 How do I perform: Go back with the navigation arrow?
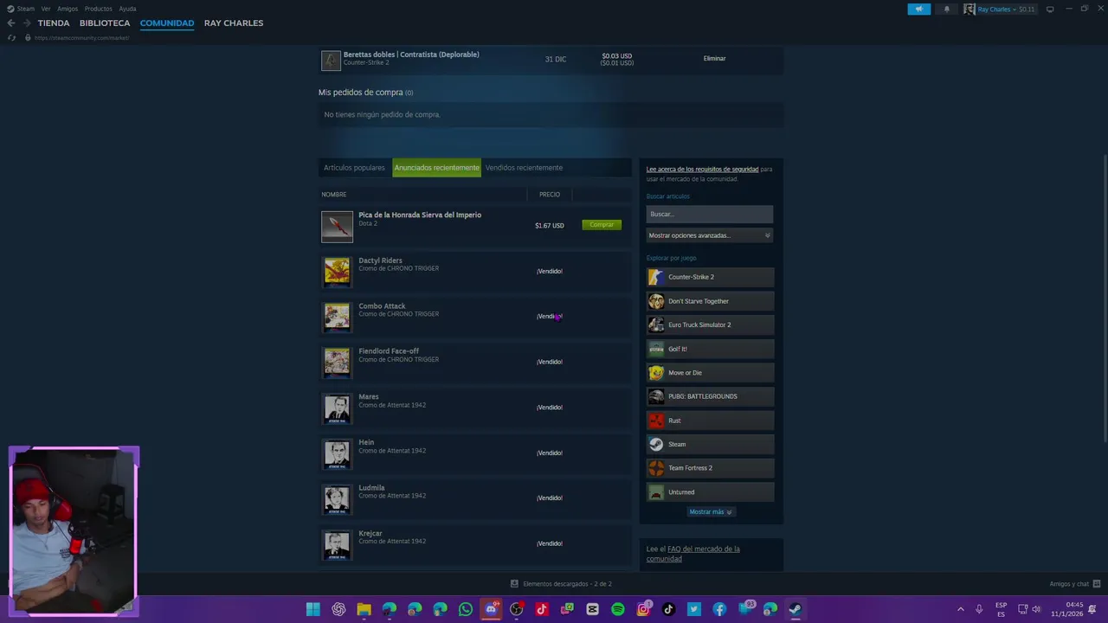pyautogui.click(x=11, y=23)
